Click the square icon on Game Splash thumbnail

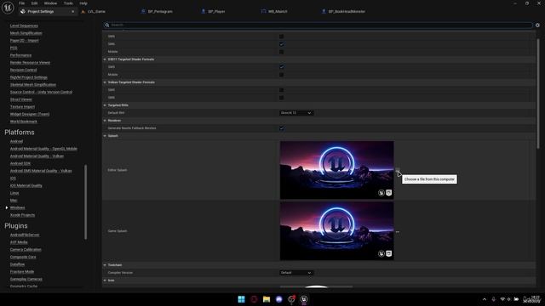click(389, 253)
